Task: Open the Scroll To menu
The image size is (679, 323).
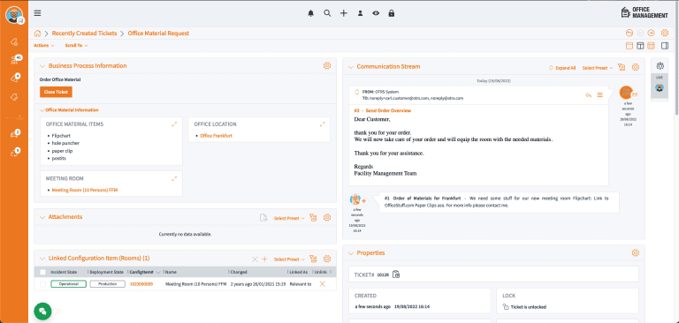Action: tap(76, 45)
